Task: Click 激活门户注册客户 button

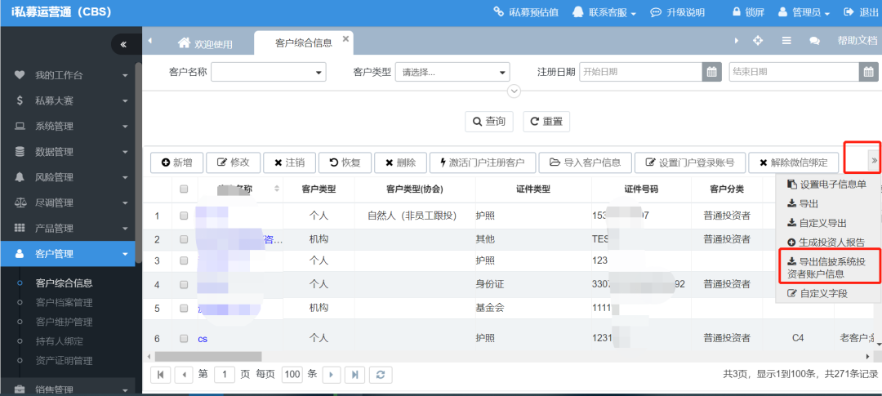Action: 482,162
